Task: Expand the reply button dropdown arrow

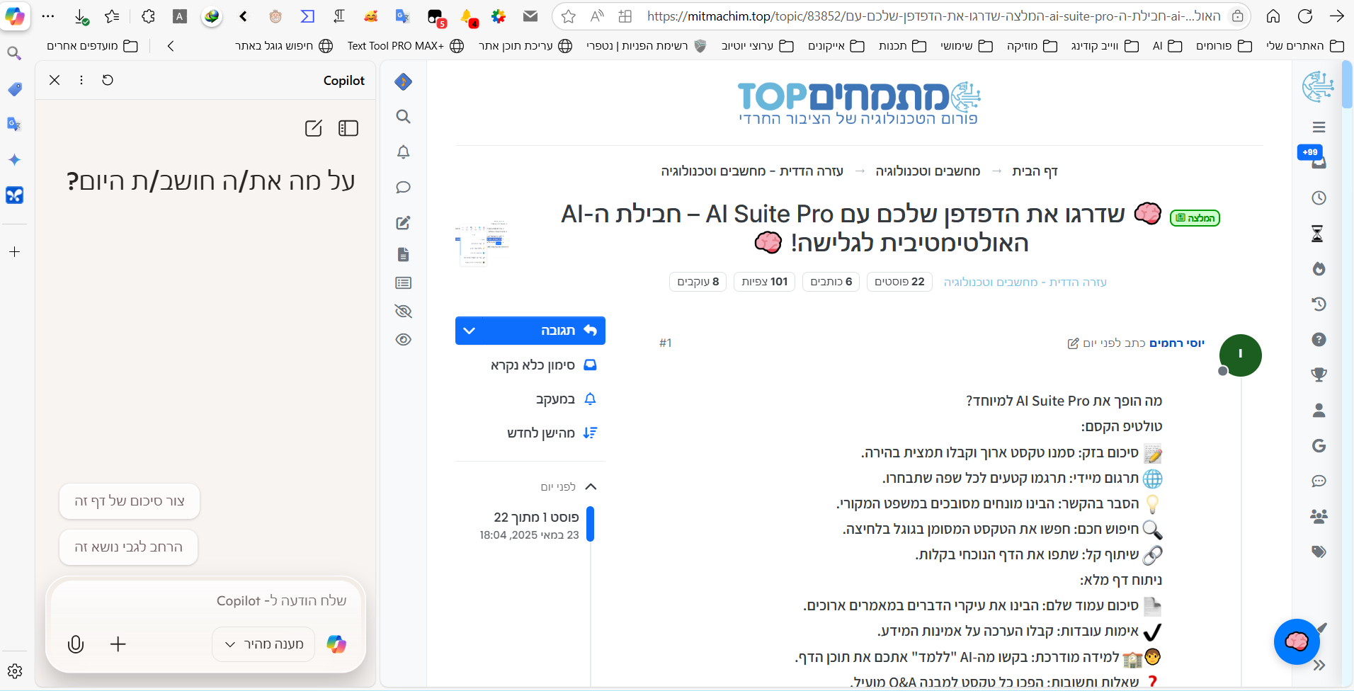Action: 470,331
